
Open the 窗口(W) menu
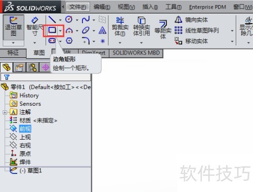[x=243, y=7]
